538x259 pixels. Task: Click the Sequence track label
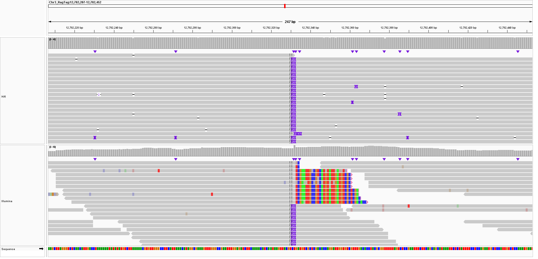tap(8, 249)
